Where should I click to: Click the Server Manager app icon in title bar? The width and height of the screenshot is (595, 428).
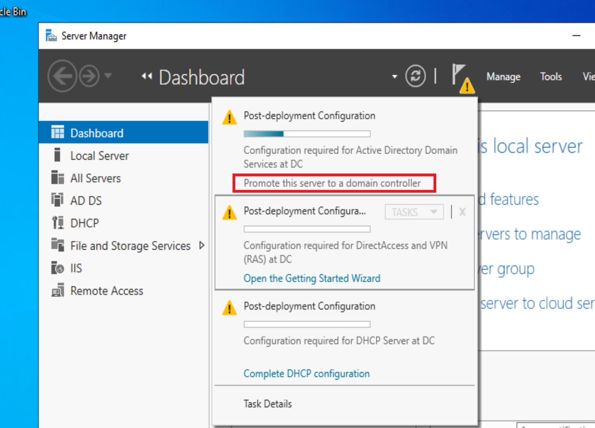pos(51,36)
